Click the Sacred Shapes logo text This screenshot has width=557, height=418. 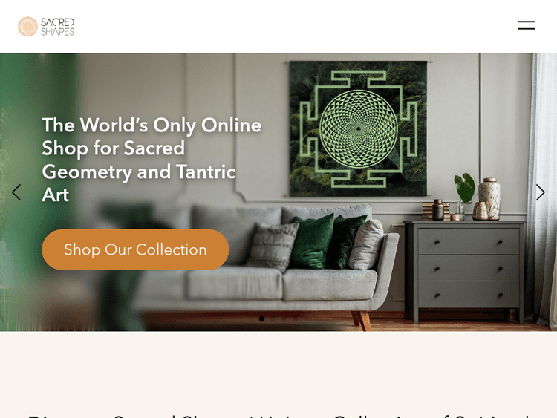click(57, 27)
